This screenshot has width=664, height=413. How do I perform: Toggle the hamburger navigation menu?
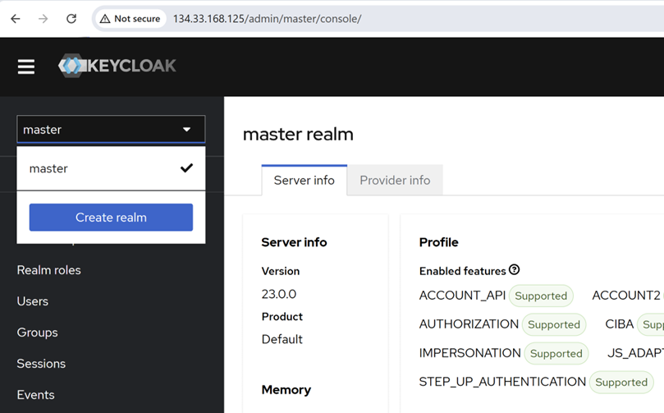26,67
